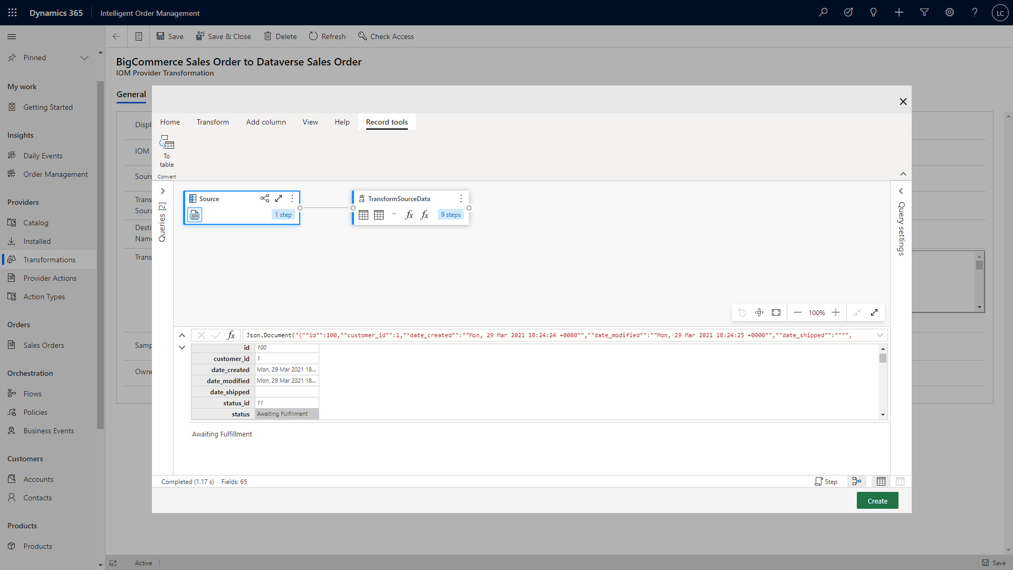
Task: Zoom out the diagram with the minus icon
Action: coord(798,312)
